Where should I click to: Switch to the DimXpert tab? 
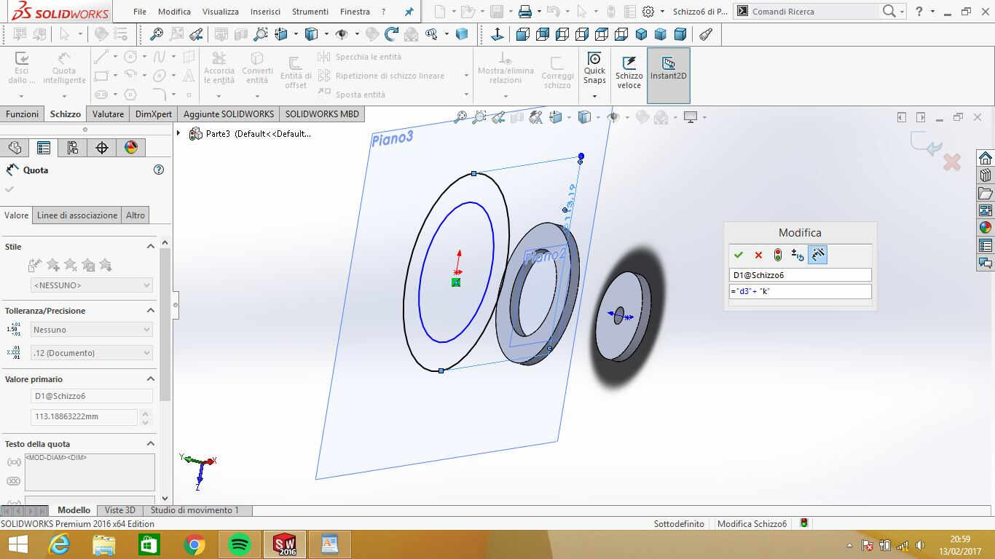click(154, 114)
